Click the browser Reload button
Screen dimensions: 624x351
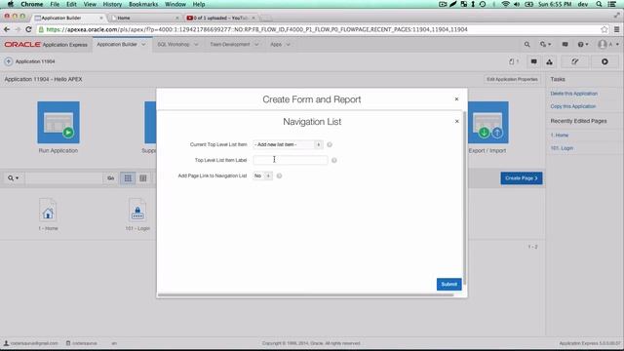[x=28, y=29]
